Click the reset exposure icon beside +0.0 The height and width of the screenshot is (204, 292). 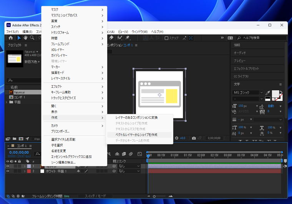[177, 138]
